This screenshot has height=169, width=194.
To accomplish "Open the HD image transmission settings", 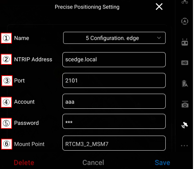I will pos(185,63).
